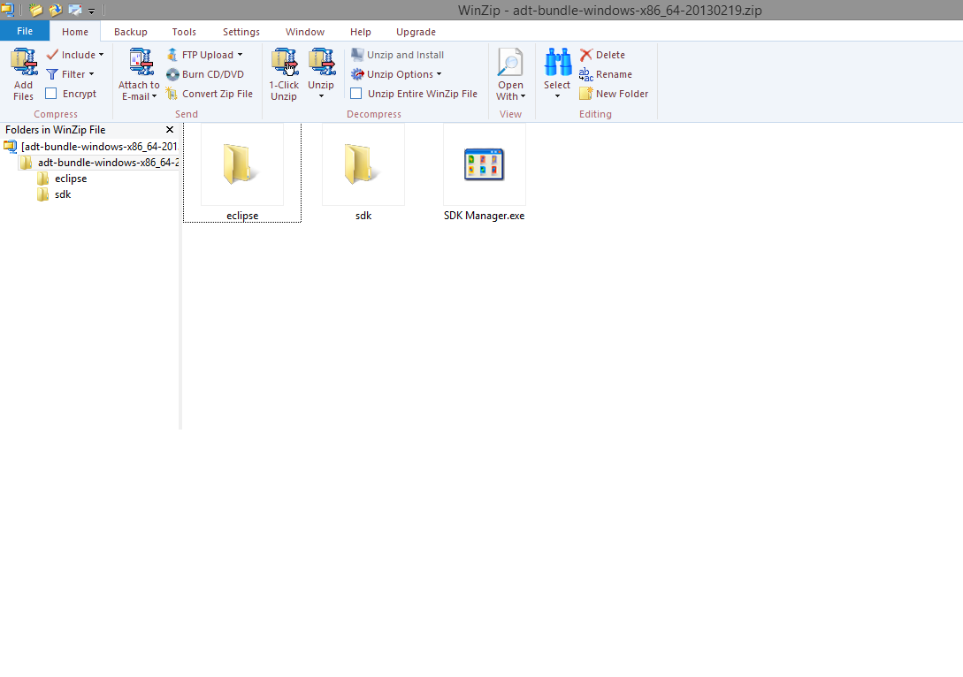Close the Folders in WinZip File pane

(170, 130)
